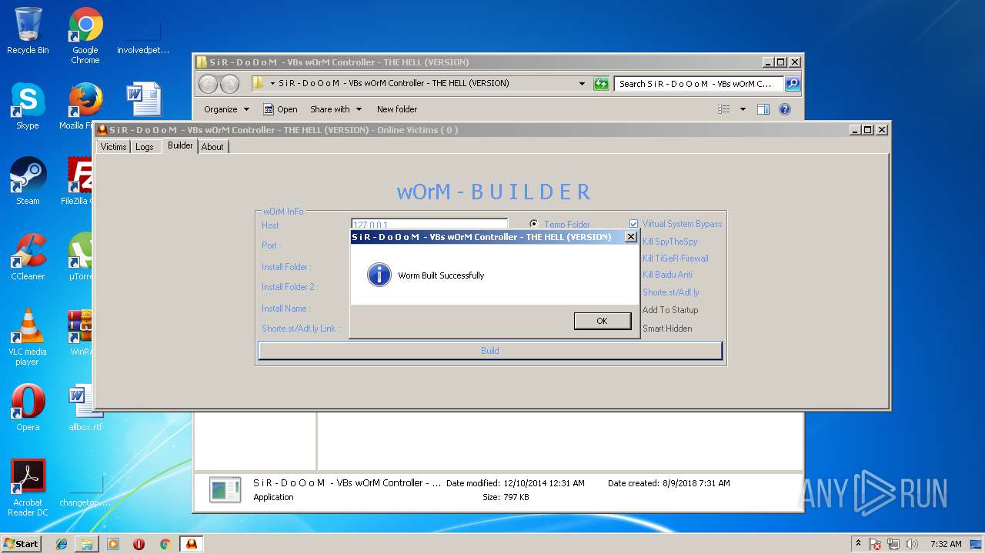Click the Opera icon in the taskbar
This screenshot has width=985, height=554.
(139, 544)
